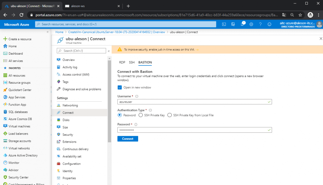Switch to the RDP tab
323x185 pixels.
tap(122, 62)
